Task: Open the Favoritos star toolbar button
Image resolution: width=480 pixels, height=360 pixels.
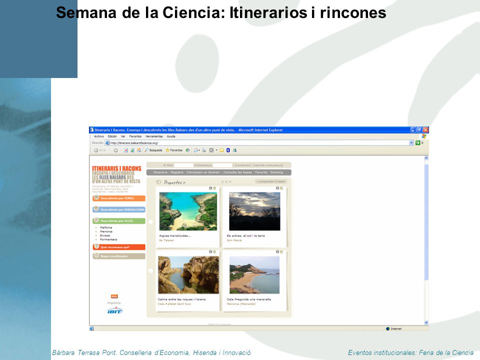Action: (174, 150)
